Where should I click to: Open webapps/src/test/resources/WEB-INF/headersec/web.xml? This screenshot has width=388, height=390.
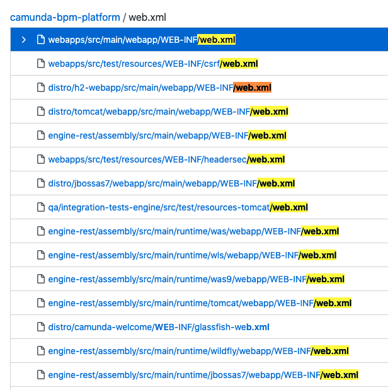(166, 159)
